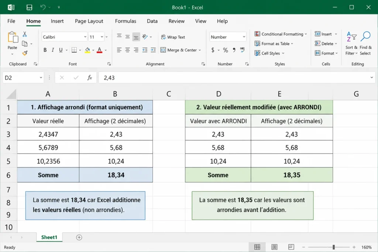Open the Orientation text rotation tool
Image resolution: width=378 pixels, height=252 pixels.
[145, 37]
